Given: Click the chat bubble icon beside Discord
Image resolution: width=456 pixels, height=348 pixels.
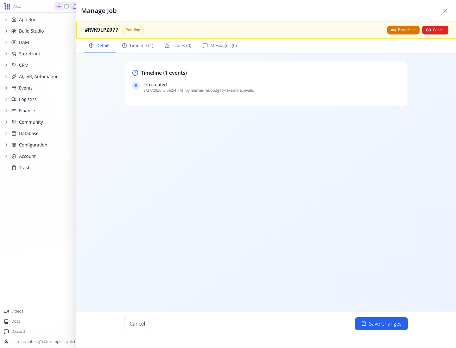Looking at the screenshot, I should click(6, 332).
